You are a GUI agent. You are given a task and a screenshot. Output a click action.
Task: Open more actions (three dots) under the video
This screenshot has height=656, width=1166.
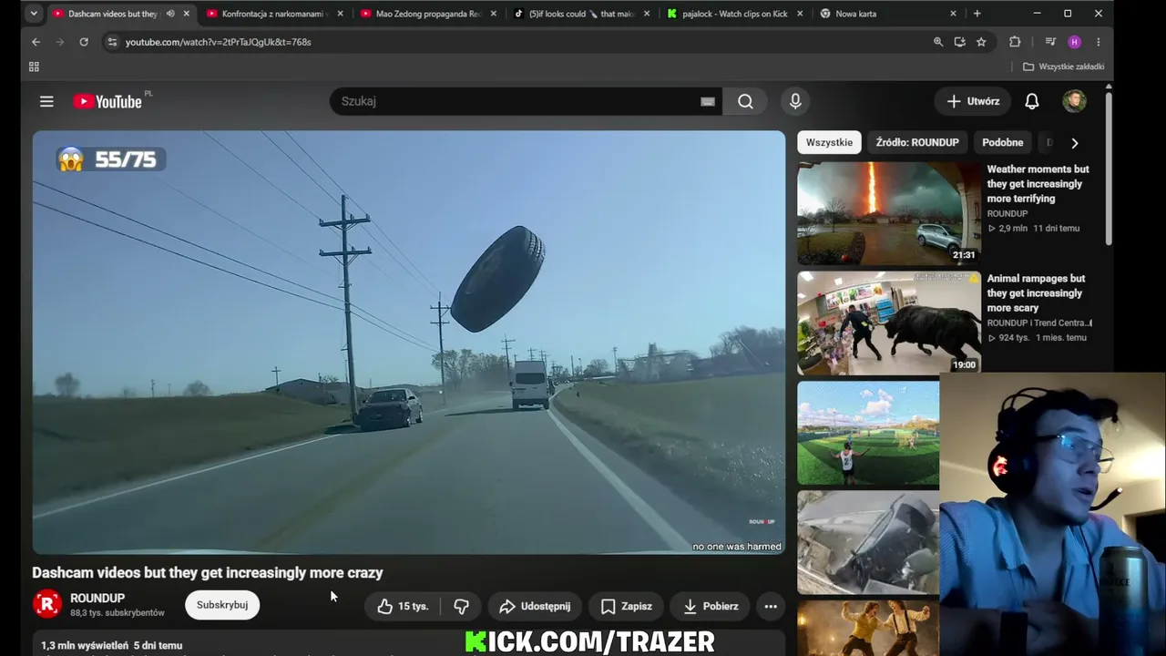click(771, 606)
